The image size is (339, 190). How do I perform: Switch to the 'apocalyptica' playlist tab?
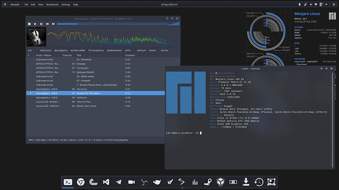pyautogui.click(x=61, y=50)
